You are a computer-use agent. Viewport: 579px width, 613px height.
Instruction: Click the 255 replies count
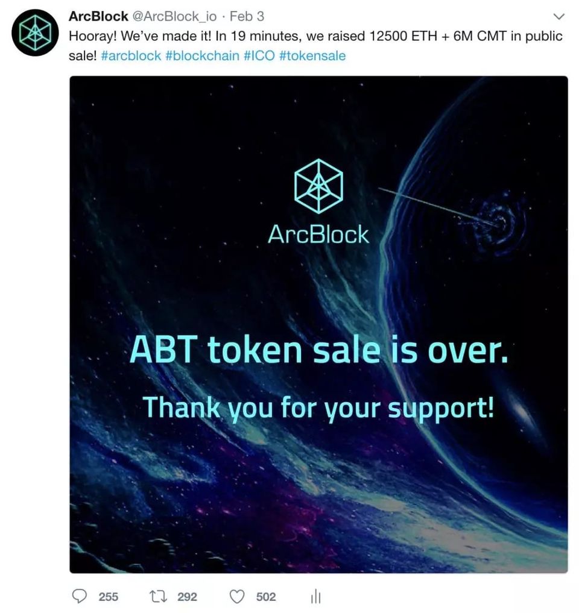point(109,597)
